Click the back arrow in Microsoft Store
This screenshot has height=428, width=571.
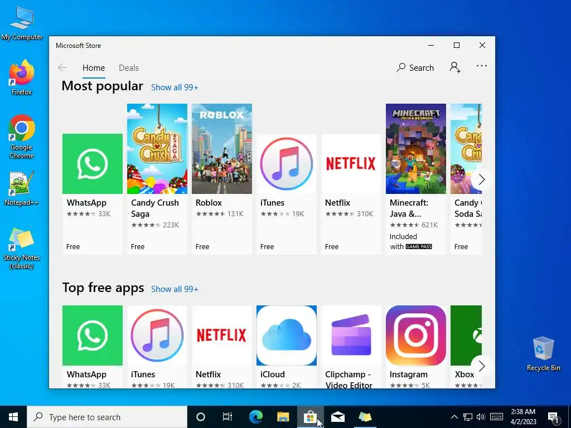click(x=62, y=67)
